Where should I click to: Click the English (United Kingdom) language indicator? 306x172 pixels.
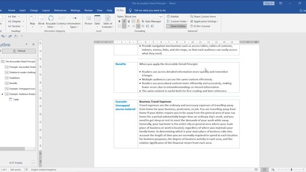point(44,170)
